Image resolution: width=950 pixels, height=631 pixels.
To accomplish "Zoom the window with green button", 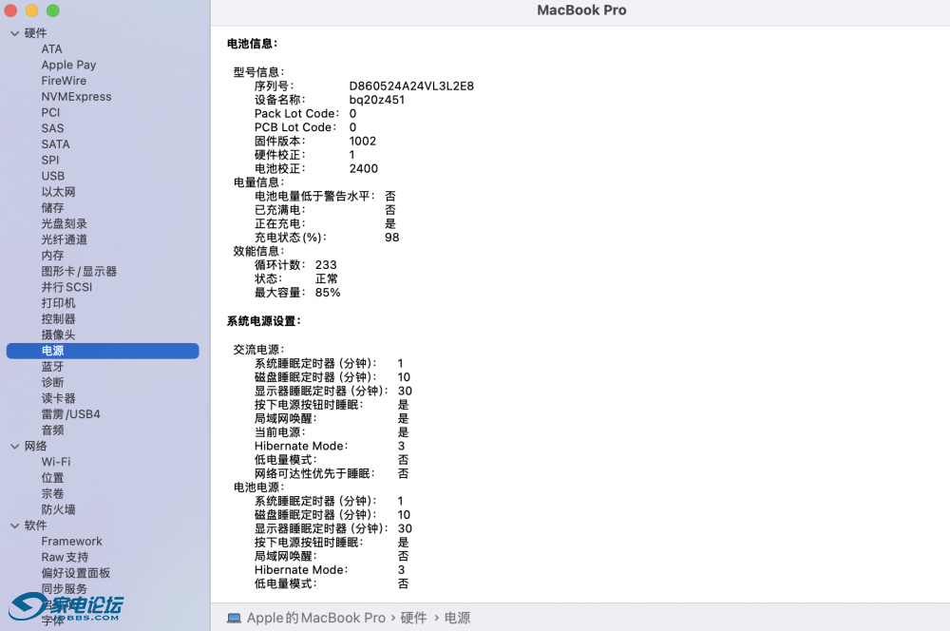I will (52, 10).
